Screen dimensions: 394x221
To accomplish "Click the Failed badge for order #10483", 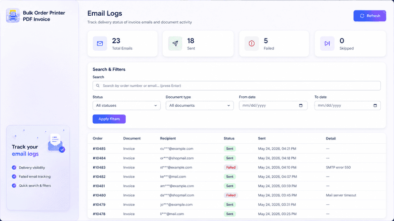I will tap(231, 167).
